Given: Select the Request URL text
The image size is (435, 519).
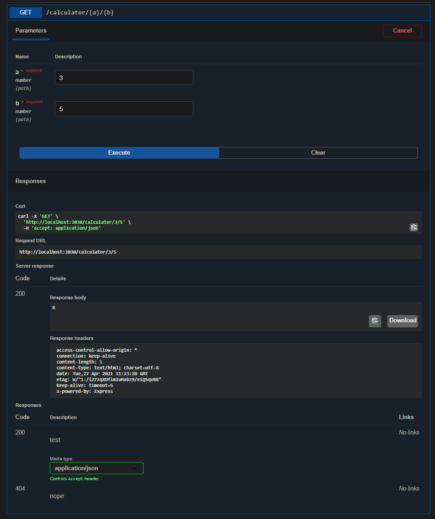Looking at the screenshot, I should click(x=68, y=252).
